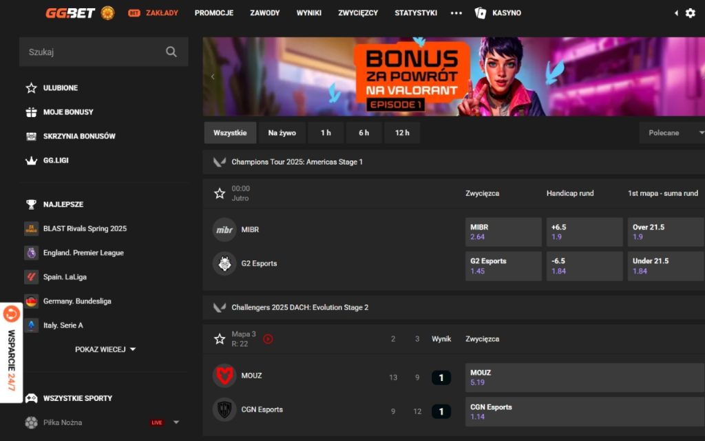Click the G2 Esports team logo
This screenshot has width=705, height=441.
coord(224,264)
